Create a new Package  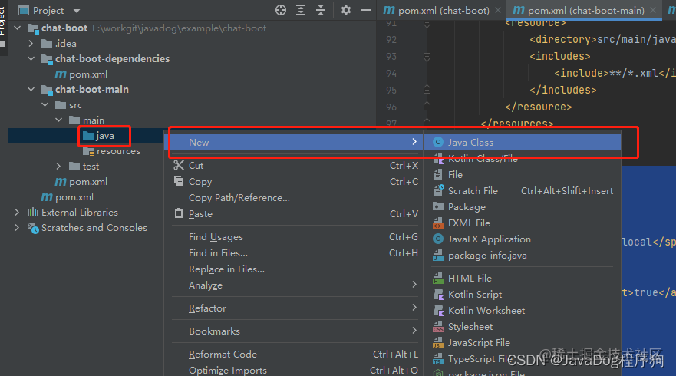522,207
